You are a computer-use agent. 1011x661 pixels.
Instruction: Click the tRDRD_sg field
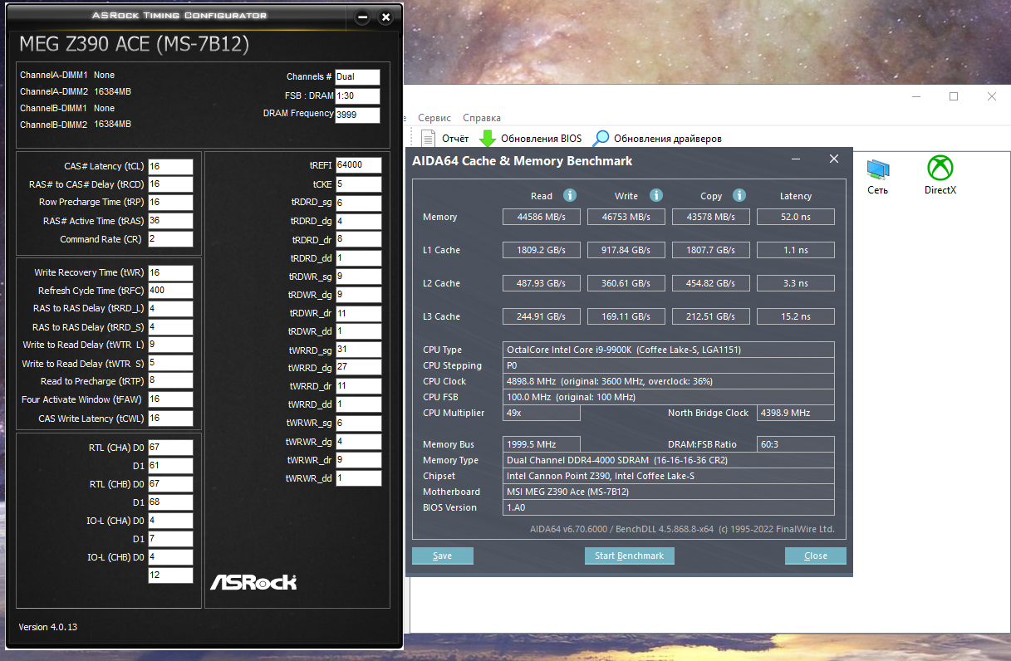[359, 203]
